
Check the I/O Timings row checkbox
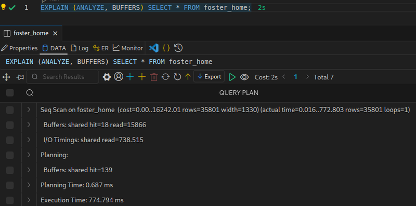pyautogui.click(x=10, y=140)
